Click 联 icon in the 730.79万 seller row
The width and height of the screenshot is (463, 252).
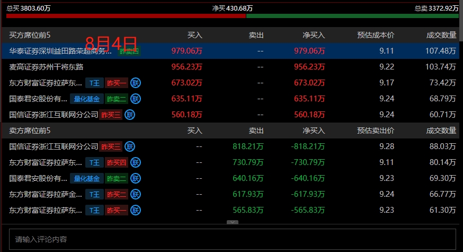pos(136,162)
